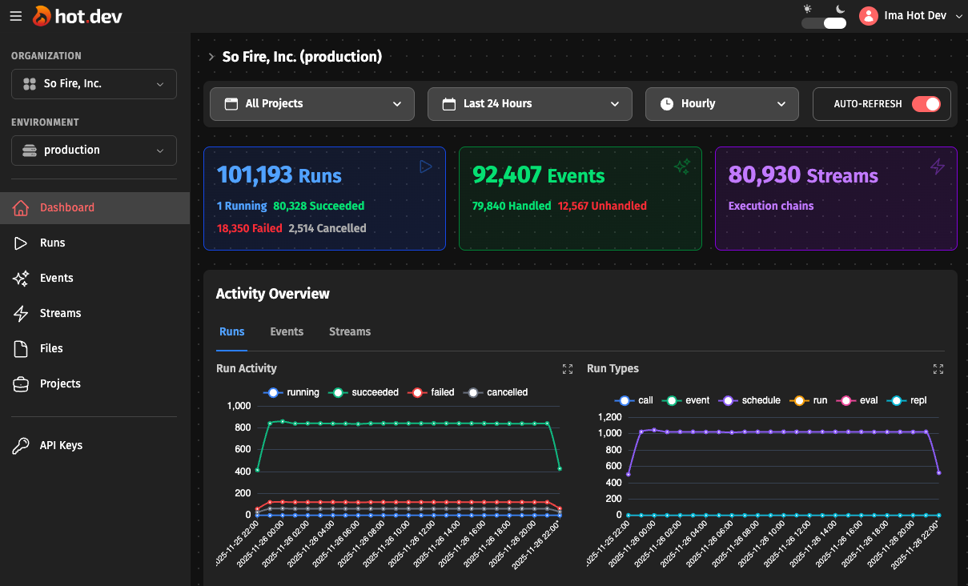Open the All Projects dropdown
Image resolution: width=968 pixels, height=586 pixels.
click(x=311, y=104)
